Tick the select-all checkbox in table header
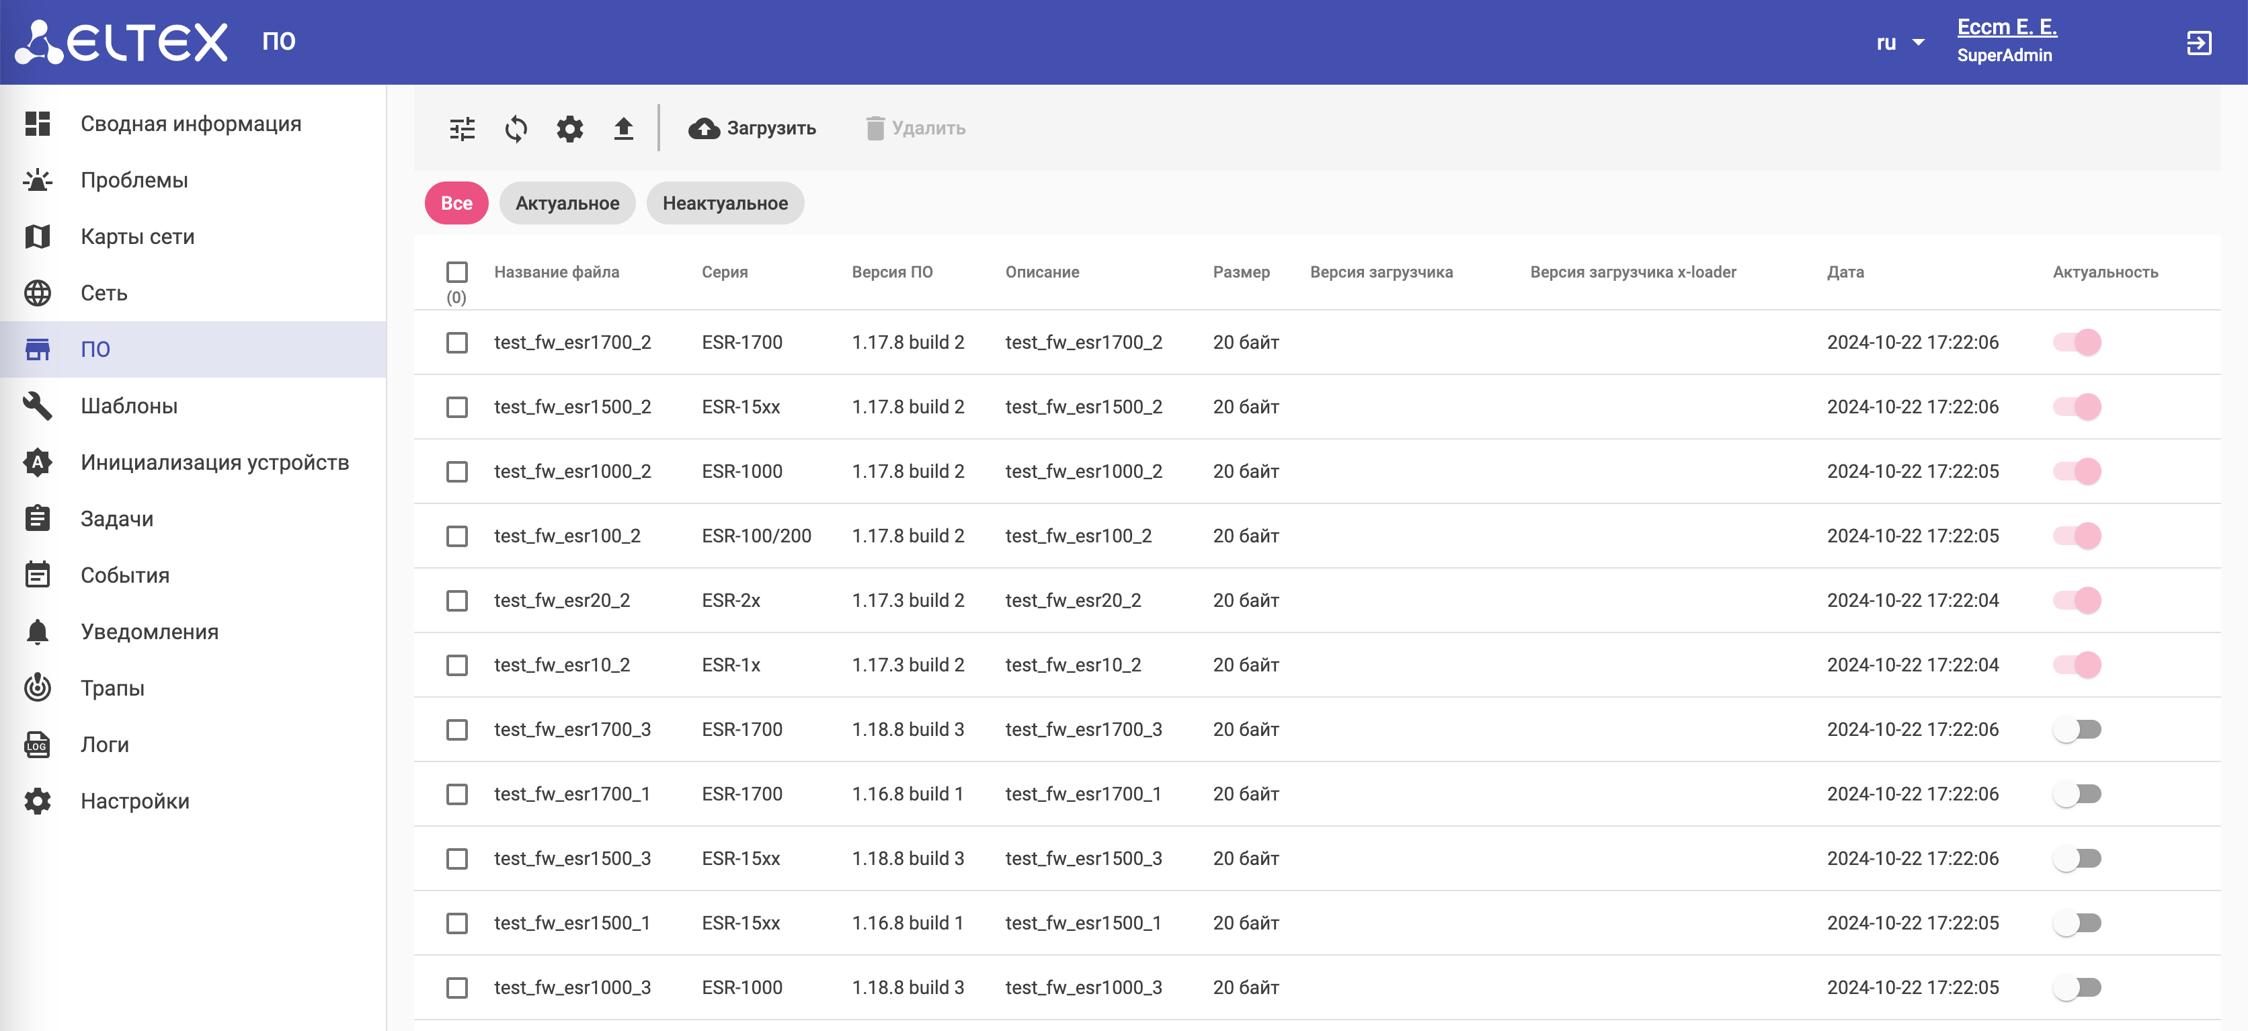 point(456,272)
